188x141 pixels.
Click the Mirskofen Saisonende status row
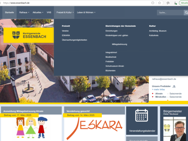pos(167,97)
